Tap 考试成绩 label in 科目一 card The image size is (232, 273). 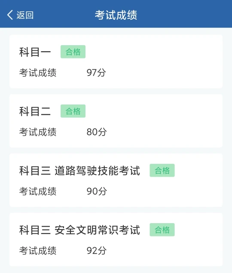coord(38,73)
